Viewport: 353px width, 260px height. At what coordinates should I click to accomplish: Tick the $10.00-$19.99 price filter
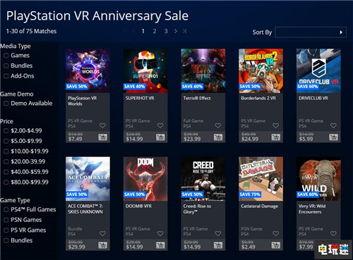(x=6, y=151)
